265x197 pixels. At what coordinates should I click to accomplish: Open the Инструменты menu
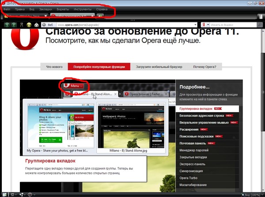[83, 9]
